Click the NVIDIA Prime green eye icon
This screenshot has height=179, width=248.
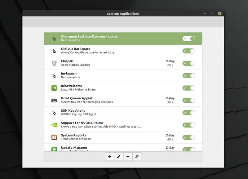54,125
